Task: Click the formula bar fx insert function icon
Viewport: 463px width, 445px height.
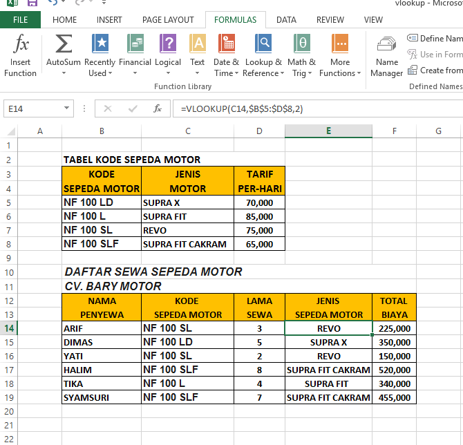Action: click(158, 108)
